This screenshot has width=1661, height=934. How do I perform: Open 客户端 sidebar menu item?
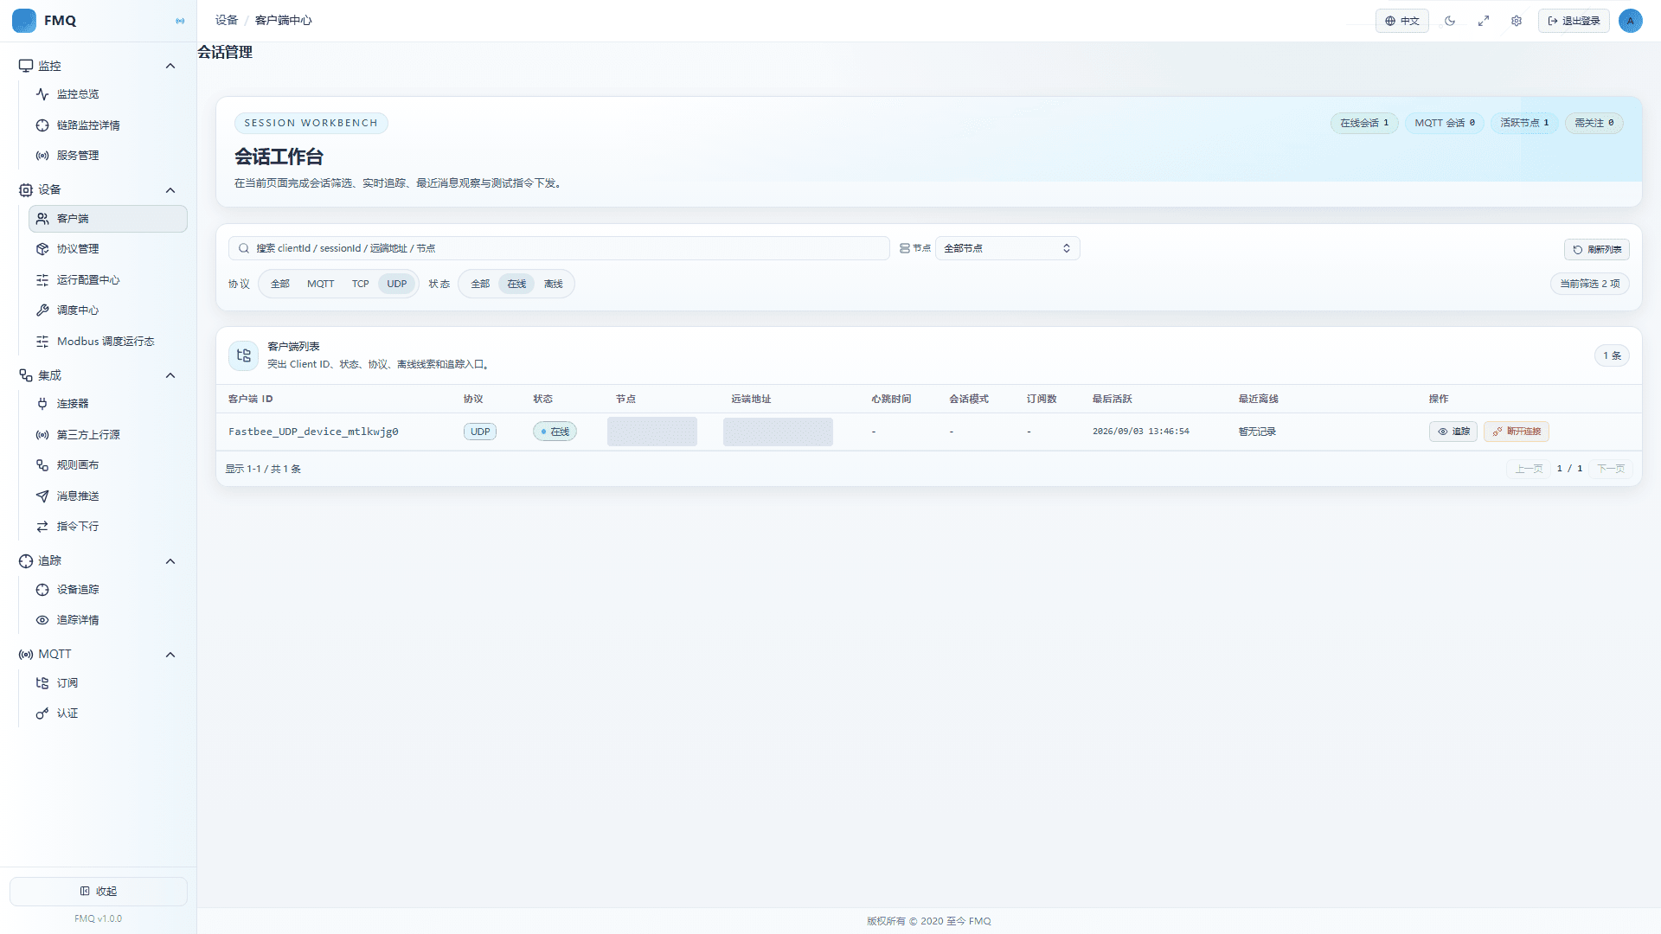tap(107, 219)
